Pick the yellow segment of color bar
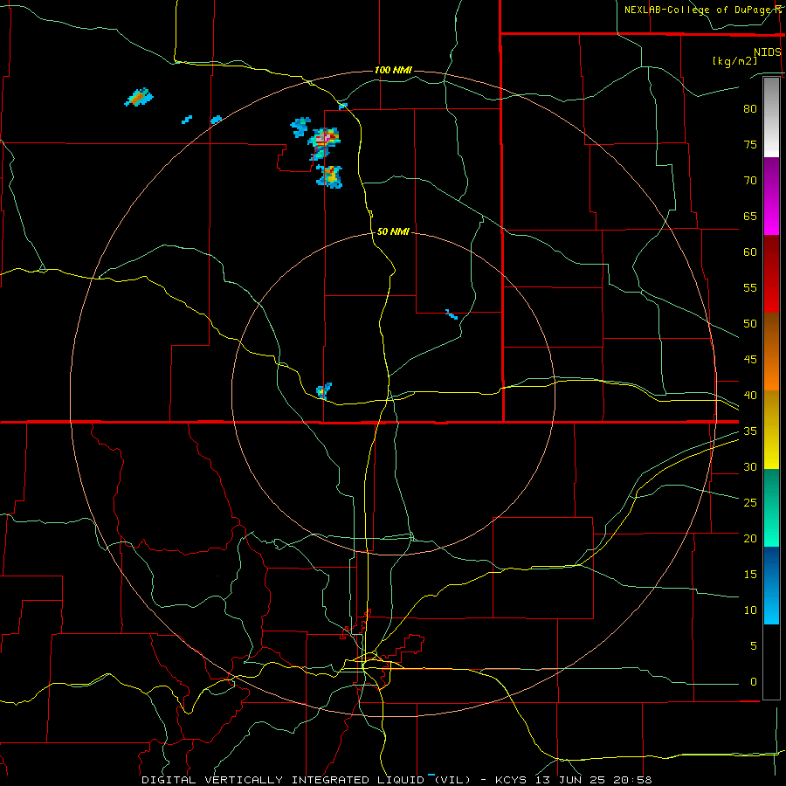The image size is (786, 786). pyautogui.click(x=771, y=430)
